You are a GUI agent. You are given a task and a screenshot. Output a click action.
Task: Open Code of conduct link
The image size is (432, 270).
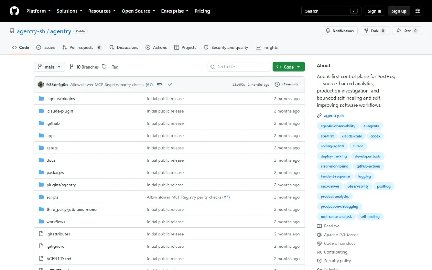[336, 243]
